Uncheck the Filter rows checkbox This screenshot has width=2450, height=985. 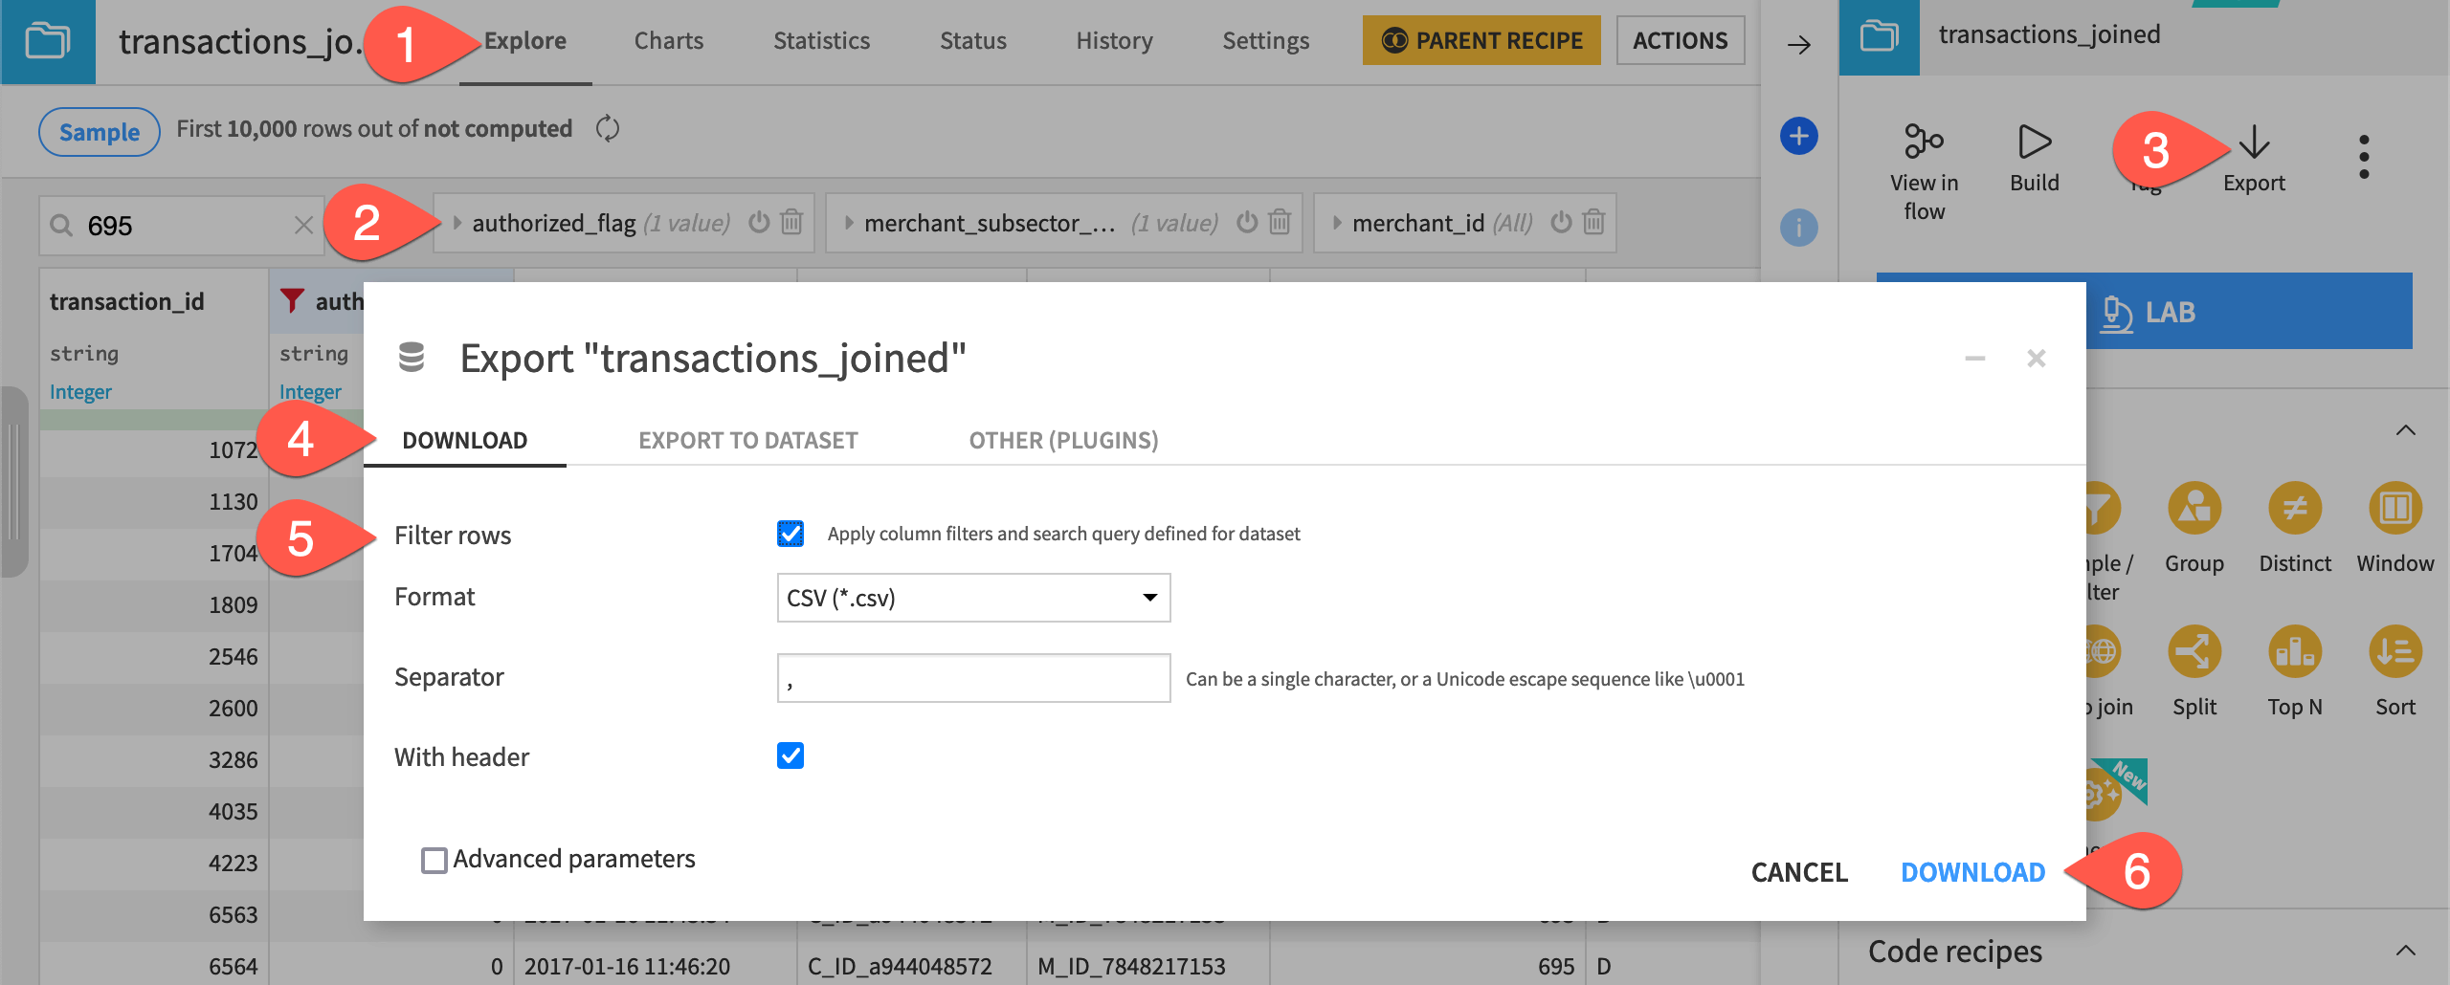(789, 534)
